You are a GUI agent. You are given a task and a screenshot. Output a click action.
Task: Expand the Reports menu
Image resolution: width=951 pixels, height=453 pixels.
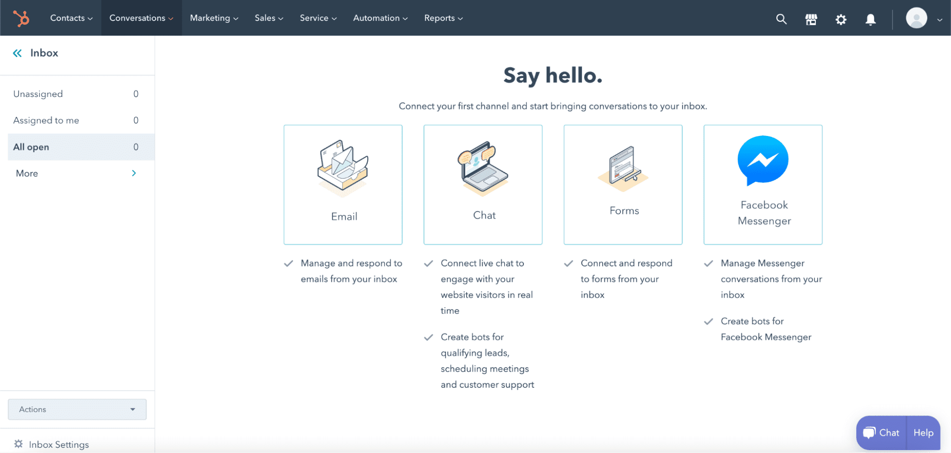pyautogui.click(x=443, y=18)
